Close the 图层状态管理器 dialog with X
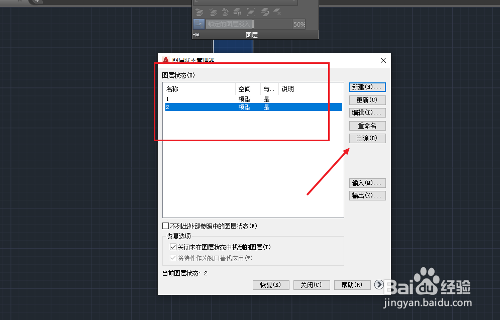This screenshot has height=320, width=500. click(x=383, y=60)
